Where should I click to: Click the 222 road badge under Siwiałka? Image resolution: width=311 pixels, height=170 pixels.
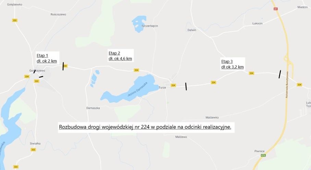tap(33, 149)
